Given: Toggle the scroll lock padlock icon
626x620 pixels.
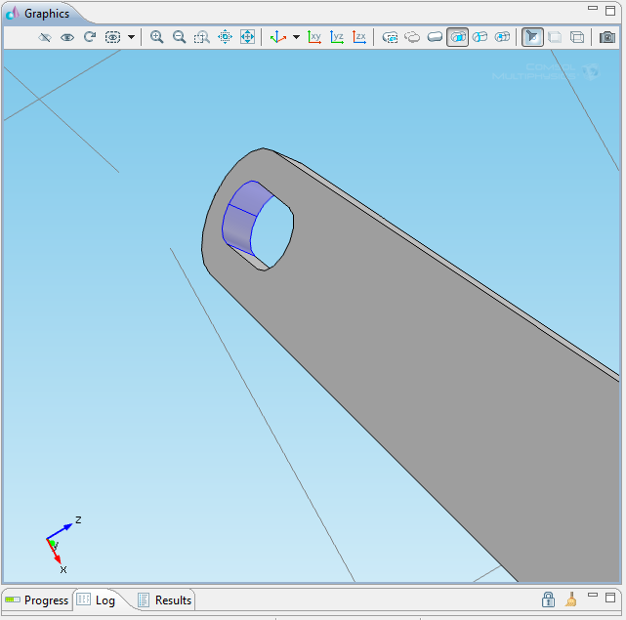Looking at the screenshot, I should pyautogui.click(x=548, y=599).
